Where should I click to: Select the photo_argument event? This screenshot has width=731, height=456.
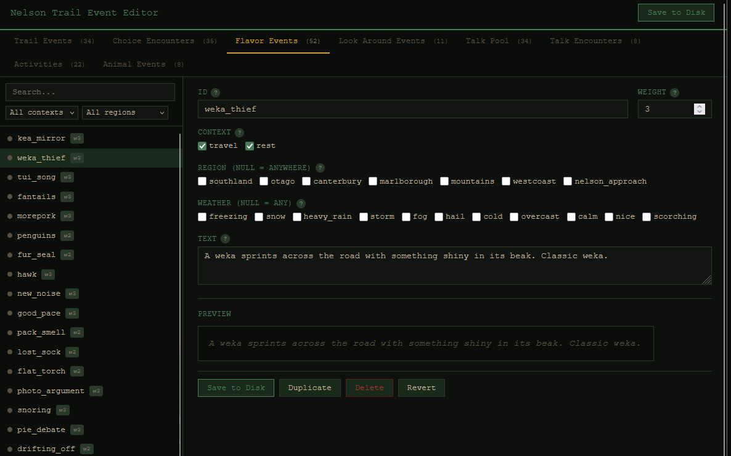click(89, 391)
